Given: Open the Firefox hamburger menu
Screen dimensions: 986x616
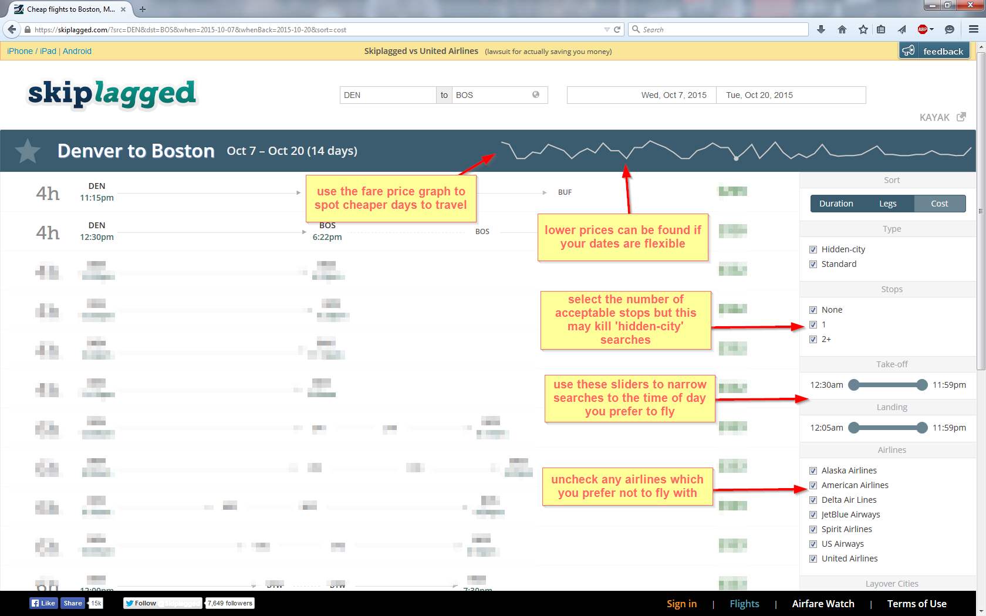Looking at the screenshot, I should (973, 29).
